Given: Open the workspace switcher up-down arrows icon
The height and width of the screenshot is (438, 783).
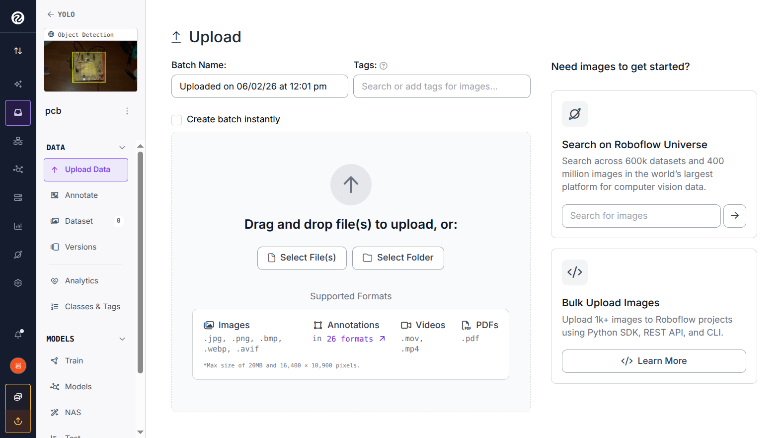Looking at the screenshot, I should (18, 51).
